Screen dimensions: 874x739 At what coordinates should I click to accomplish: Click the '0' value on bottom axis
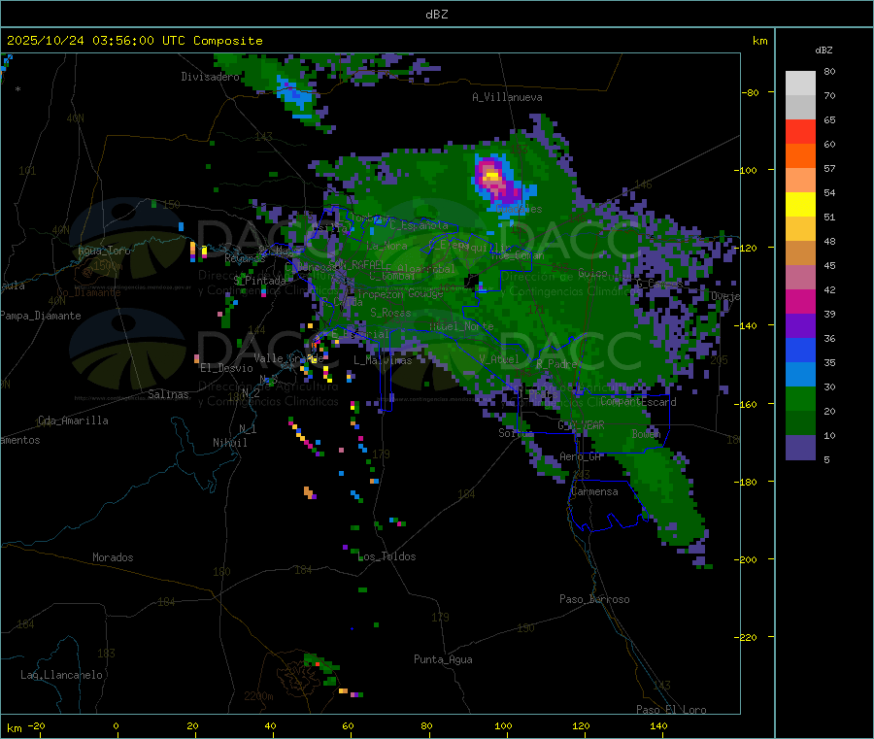(116, 725)
